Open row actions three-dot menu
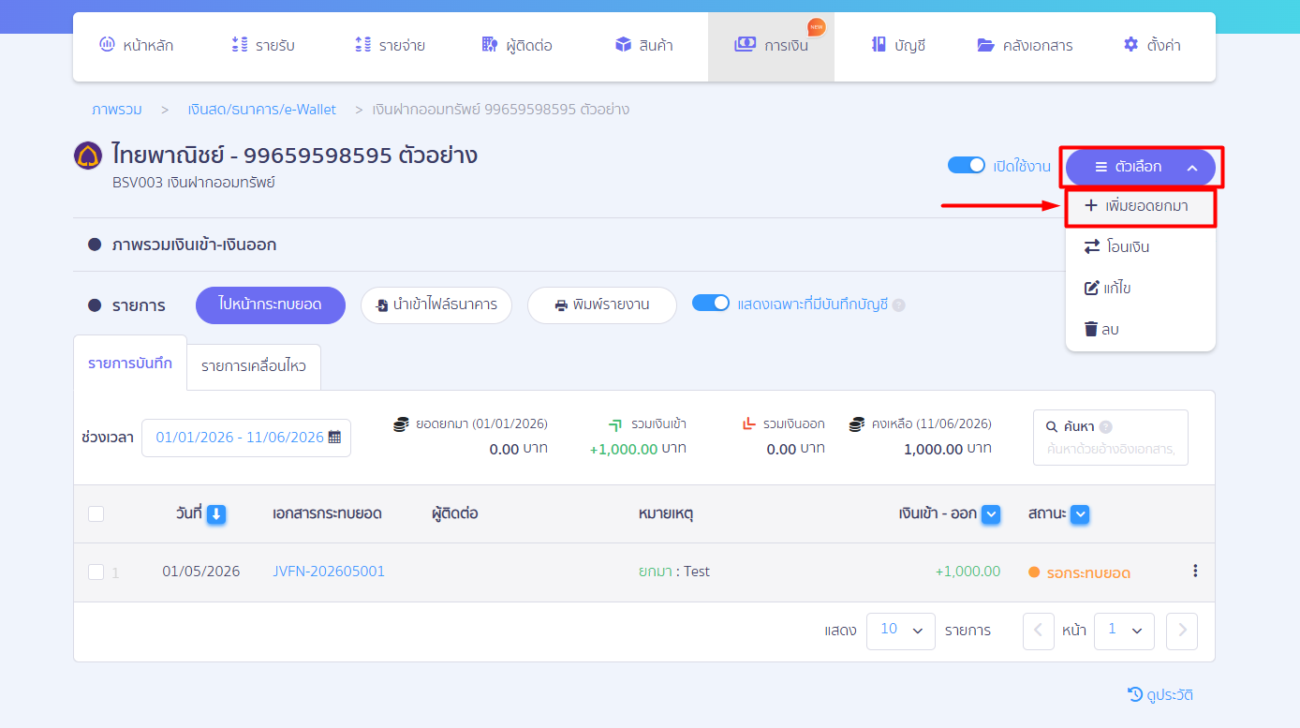This screenshot has height=728, width=1300. (x=1195, y=571)
